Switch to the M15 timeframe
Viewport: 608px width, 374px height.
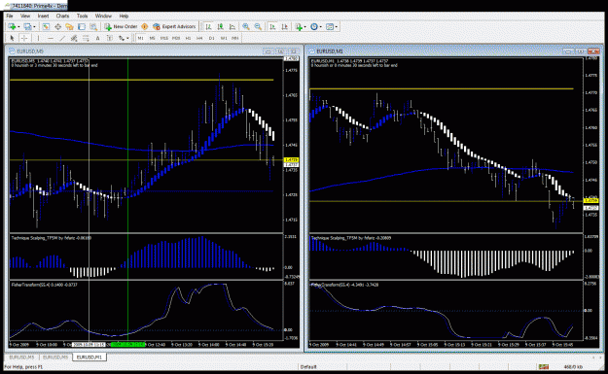(x=164, y=38)
